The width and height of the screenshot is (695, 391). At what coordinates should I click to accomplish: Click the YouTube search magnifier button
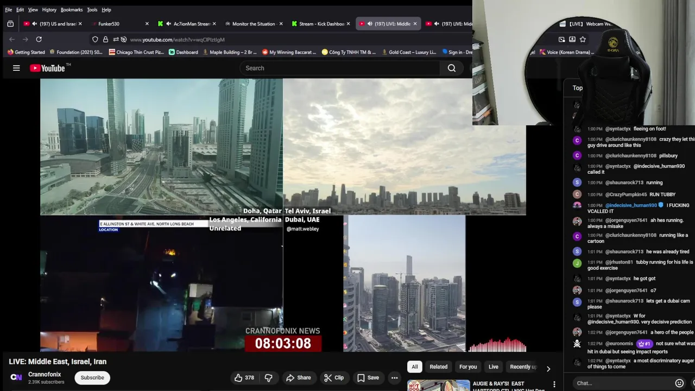(451, 68)
